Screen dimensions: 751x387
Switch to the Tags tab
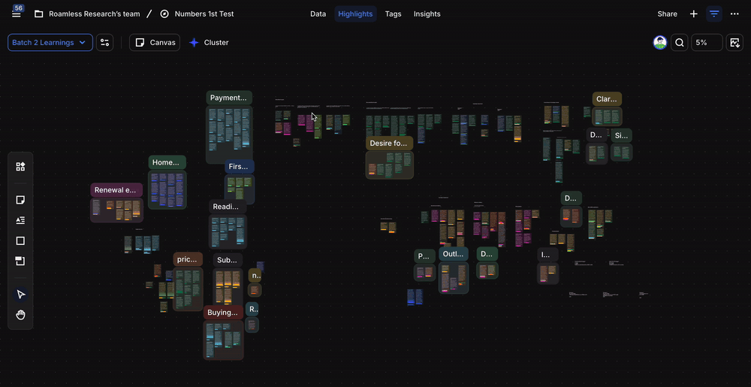coord(394,14)
